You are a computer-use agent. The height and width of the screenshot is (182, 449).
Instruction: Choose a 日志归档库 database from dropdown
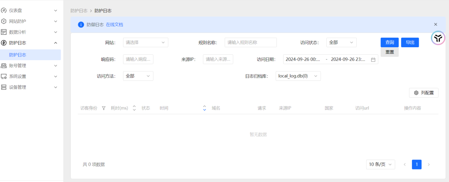[298, 76]
